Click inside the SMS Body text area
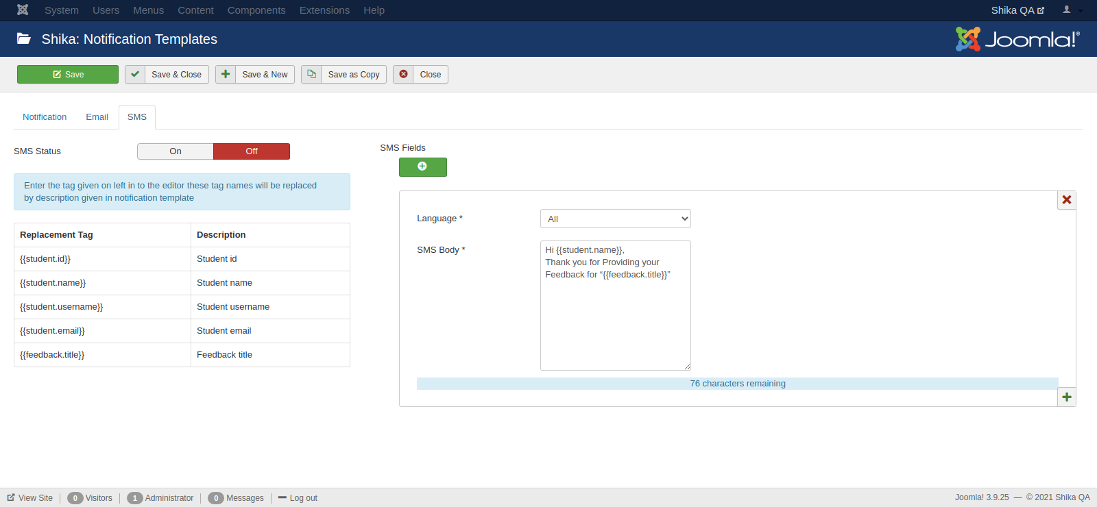This screenshot has width=1097, height=507. click(615, 315)
